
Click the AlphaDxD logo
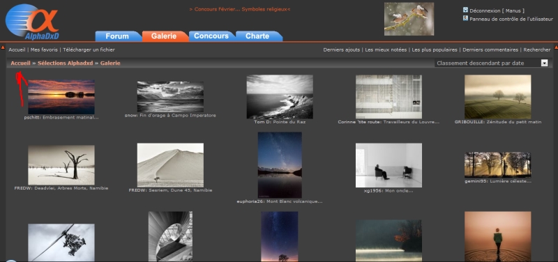pos(32,22)
